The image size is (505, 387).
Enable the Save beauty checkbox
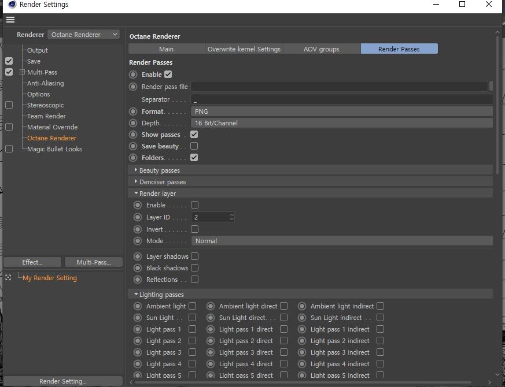point(194,146)
